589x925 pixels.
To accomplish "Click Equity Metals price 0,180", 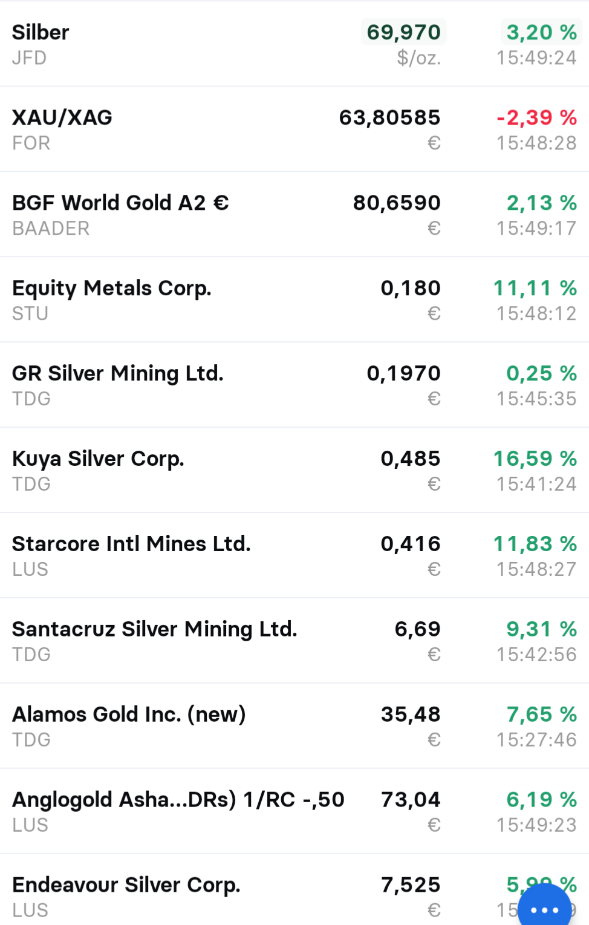I will (411, 289).
